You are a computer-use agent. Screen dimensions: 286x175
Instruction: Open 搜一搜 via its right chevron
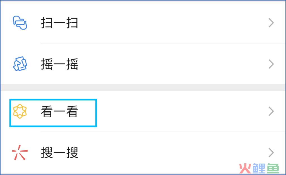271,153
